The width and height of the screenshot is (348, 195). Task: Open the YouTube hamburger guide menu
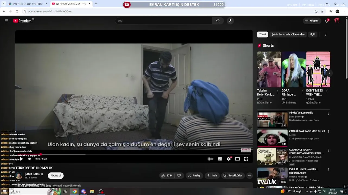coord(7,21)
